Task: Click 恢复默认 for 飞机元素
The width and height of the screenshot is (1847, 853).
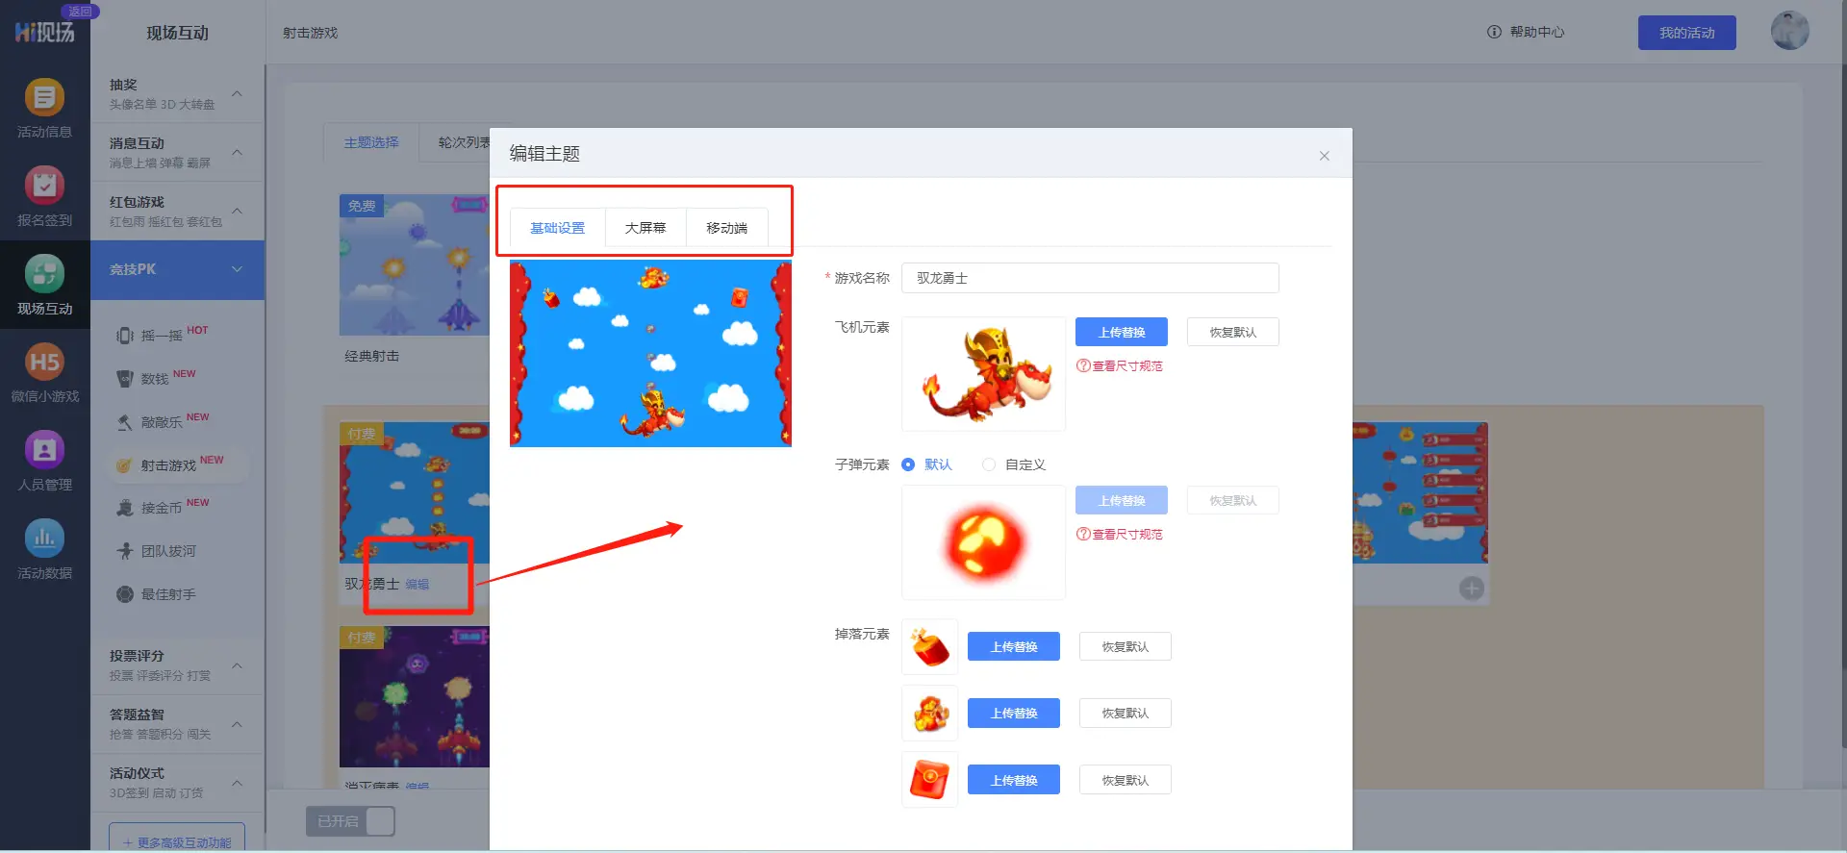Action: 1232,332
